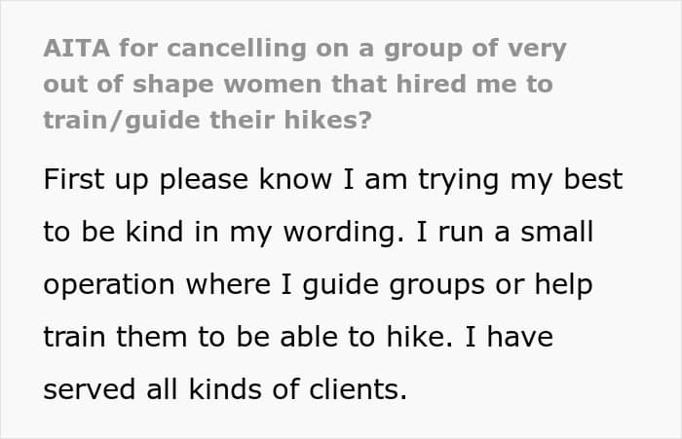The height and width of the screenshot is (439, 682).
Task: Click the word 'wording.' in the paragraph
Action: (344, 233)
